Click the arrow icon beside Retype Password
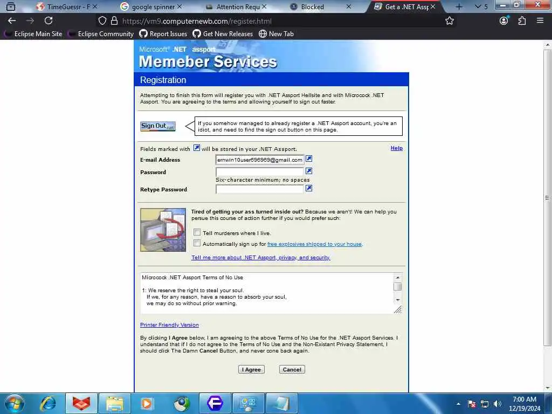552x414 pixels. click(309, 188)
